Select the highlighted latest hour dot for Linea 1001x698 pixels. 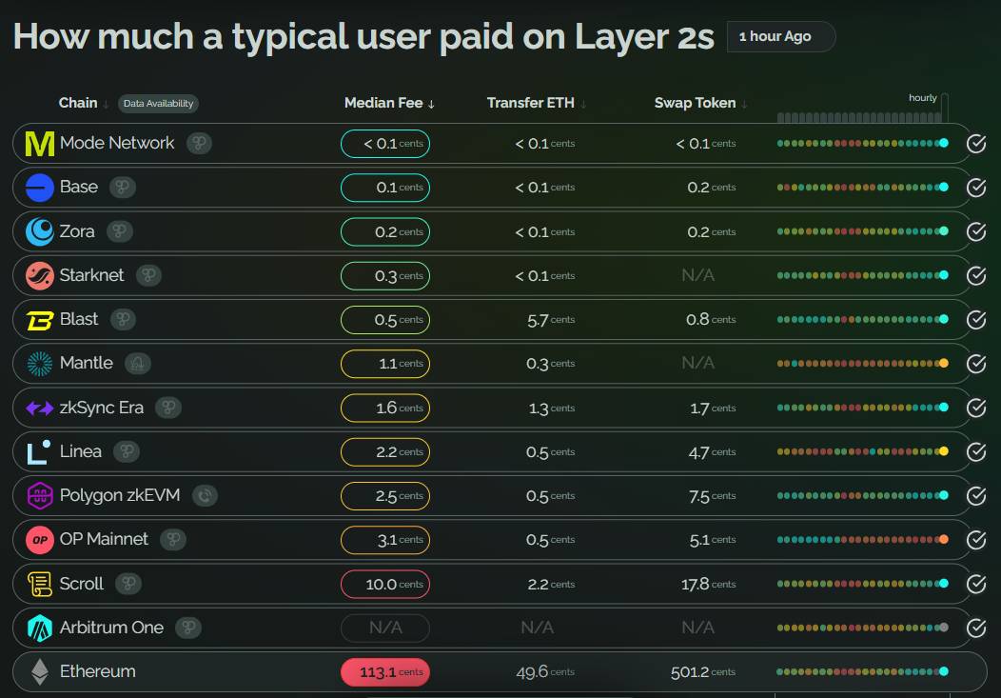click(x=944, y=451)
